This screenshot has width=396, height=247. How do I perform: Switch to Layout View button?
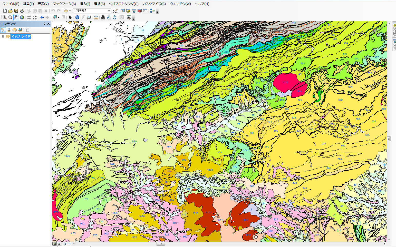[59, 244]
